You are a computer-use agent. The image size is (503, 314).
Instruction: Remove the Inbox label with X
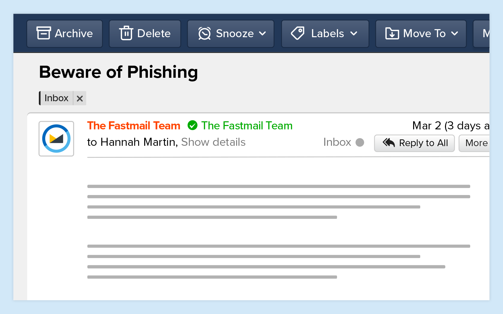[80, 99]
